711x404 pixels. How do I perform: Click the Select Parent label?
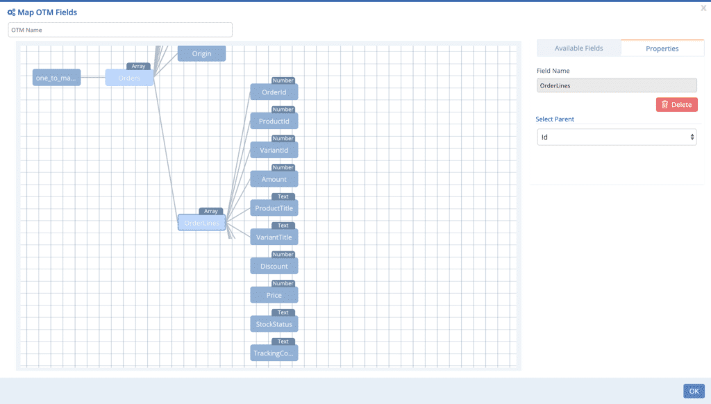[x=555, y=119]
